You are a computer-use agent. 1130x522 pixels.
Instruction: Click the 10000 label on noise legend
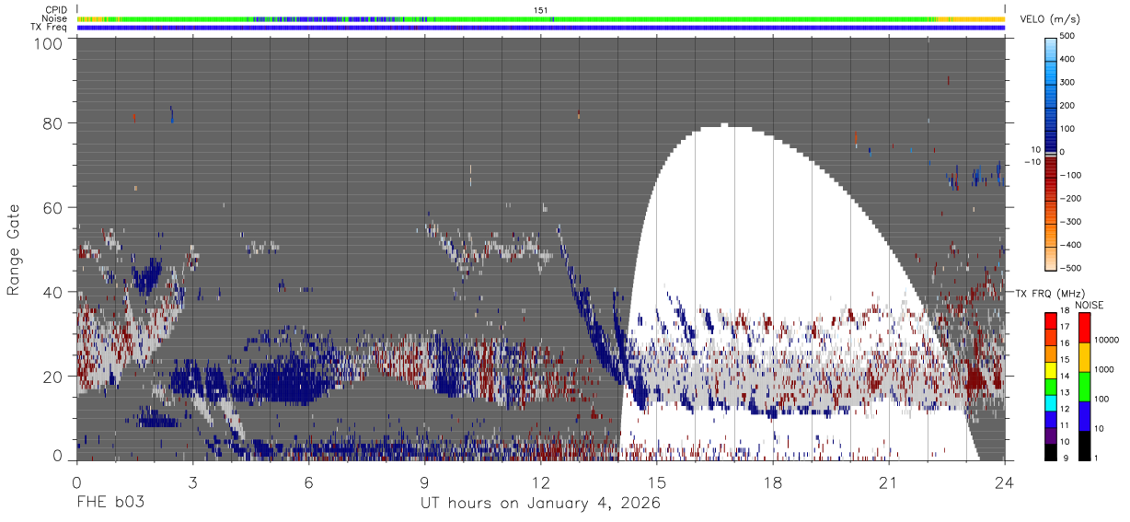[x=1106, y=341]
